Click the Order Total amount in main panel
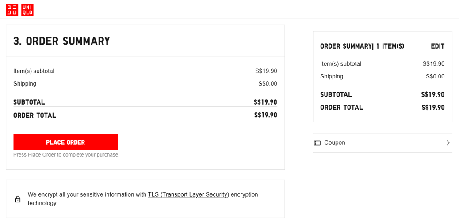Screen dimensions: 459x224 click(x=265, y=115)
